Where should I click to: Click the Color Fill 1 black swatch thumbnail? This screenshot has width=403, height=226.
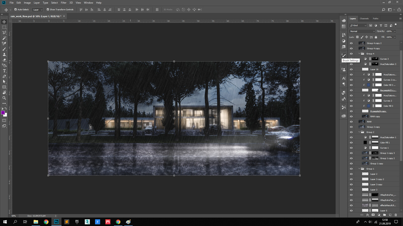(x=365, y=143)
